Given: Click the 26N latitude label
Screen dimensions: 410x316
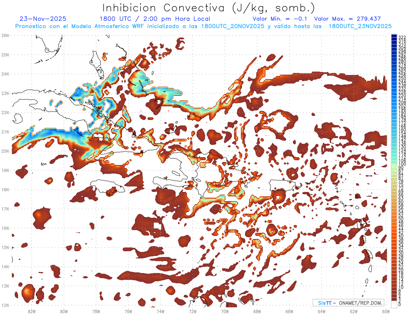Looking at the screenshot, I should 5,35.
